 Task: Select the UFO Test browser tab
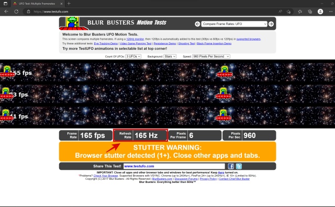(x=37, y=4)
